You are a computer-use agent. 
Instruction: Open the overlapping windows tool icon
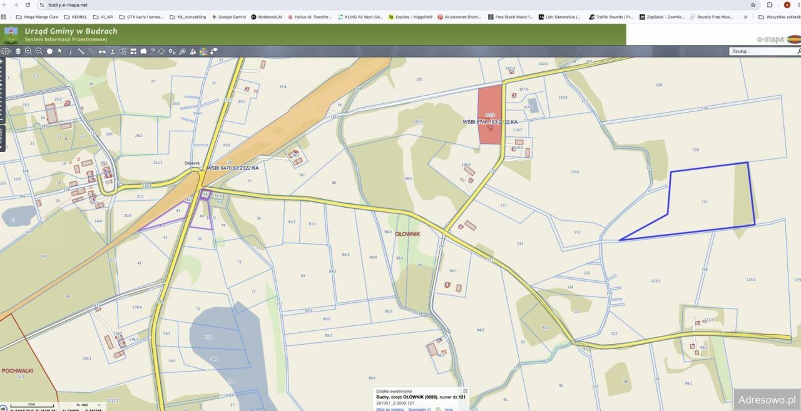123,51
